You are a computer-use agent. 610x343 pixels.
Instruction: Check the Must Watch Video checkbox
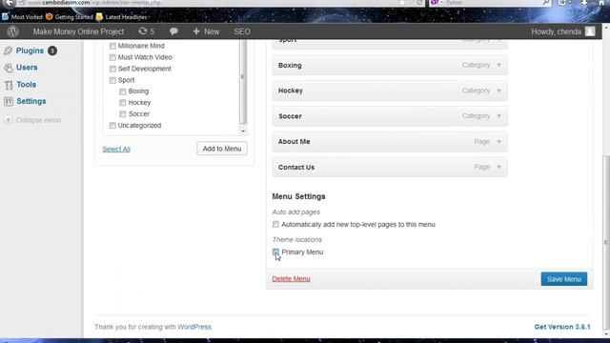112,57
